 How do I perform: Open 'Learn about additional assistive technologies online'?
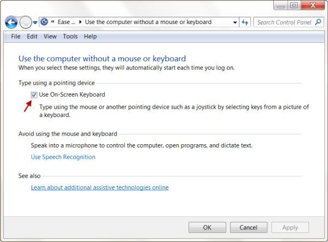pyautogui.click(x=100, y=187)
